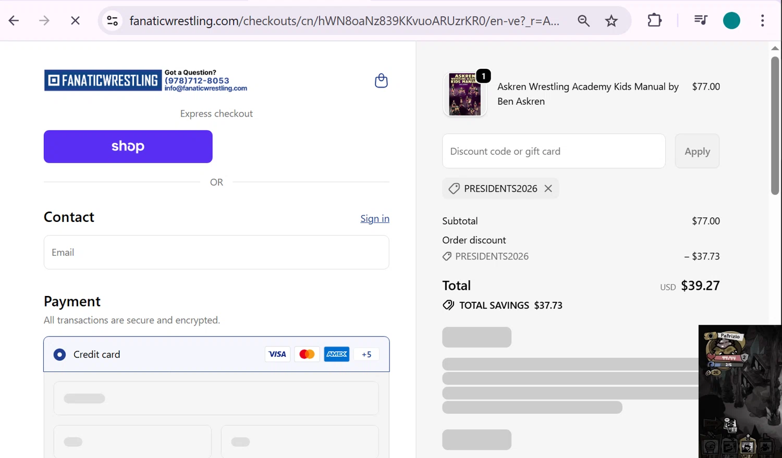Click the Express checkout heading
Image resolution: width=782 pixels, height=458 pixels.
(216, 114)
